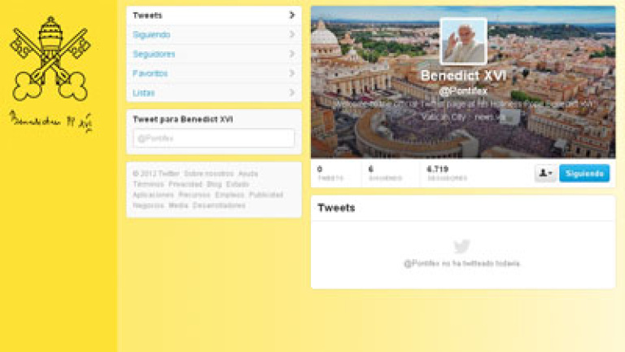Click the Tweet para Benedict XVI input
Viewport: 625px width, 352px height.
(213, 139)
